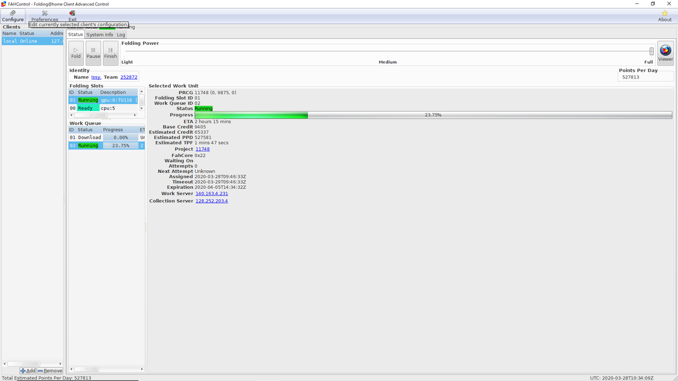This screenshot has width=678, height=381.
Task: Click Folding Slots Description column header
Action: coord(118,92)
